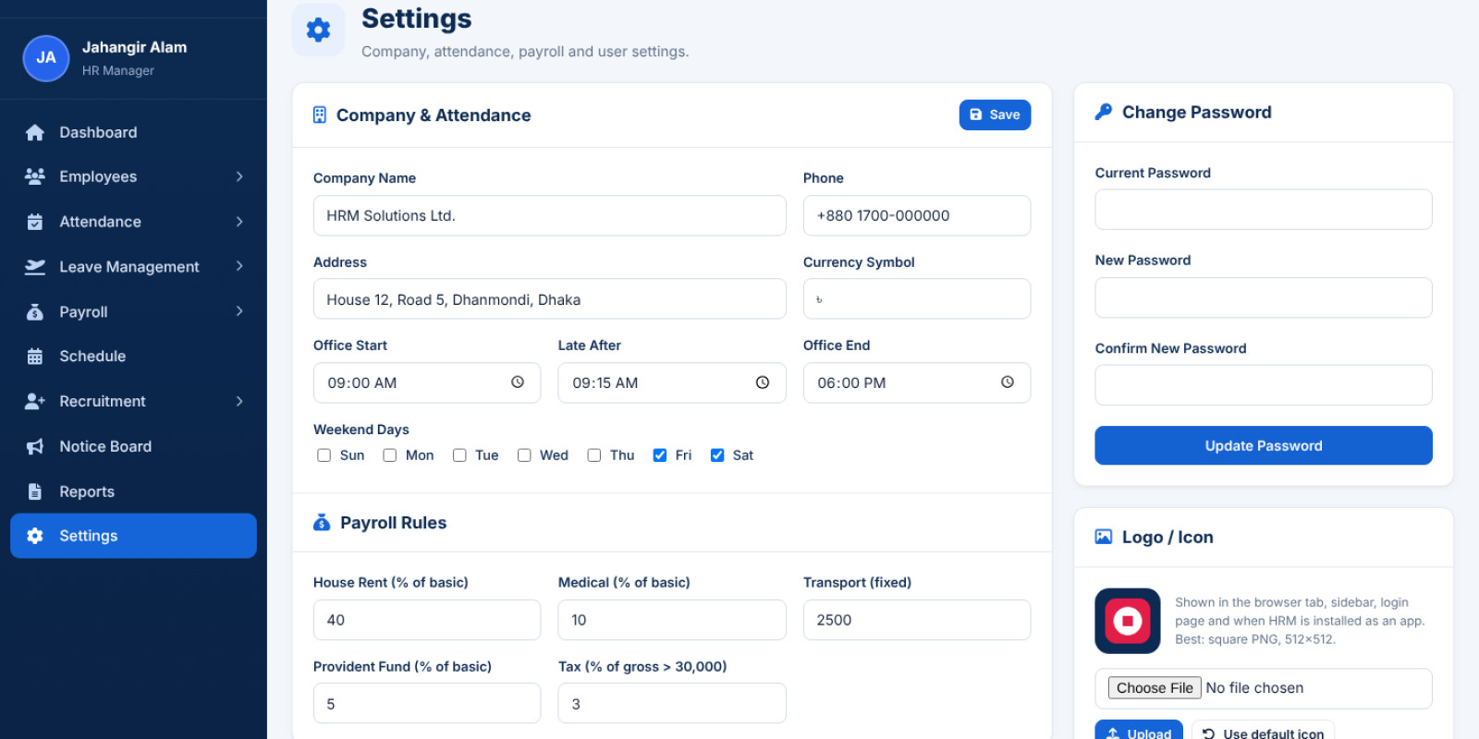The image size is (1479, 739).
Task: Click the key icon next to Change Password
Action: coord(1104,112)
